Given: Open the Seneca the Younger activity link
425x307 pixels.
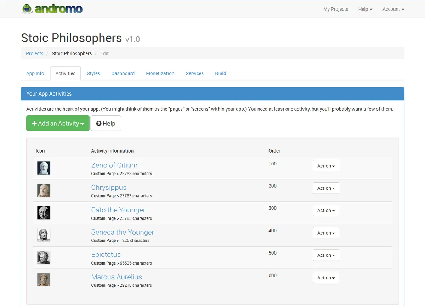Looking at the screenshot, I should click(x=123, y=232).
